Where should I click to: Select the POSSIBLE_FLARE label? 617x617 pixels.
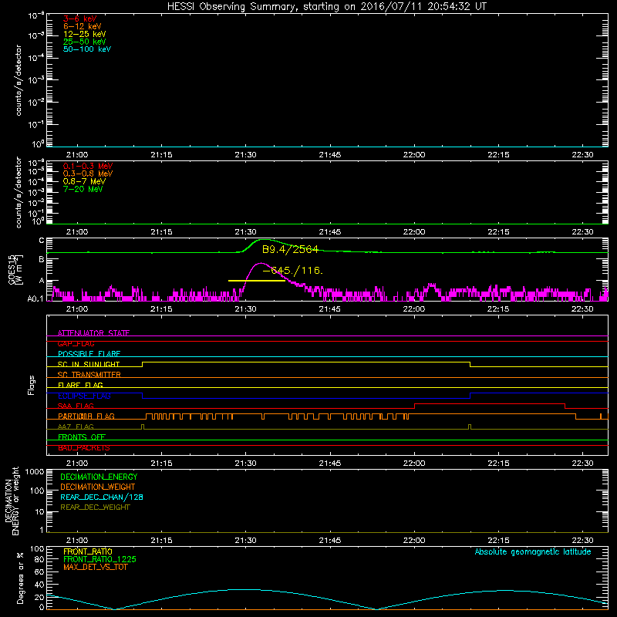pos(89,354)
